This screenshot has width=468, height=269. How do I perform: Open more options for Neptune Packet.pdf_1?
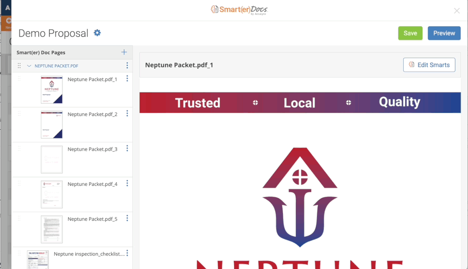[127, 78]
